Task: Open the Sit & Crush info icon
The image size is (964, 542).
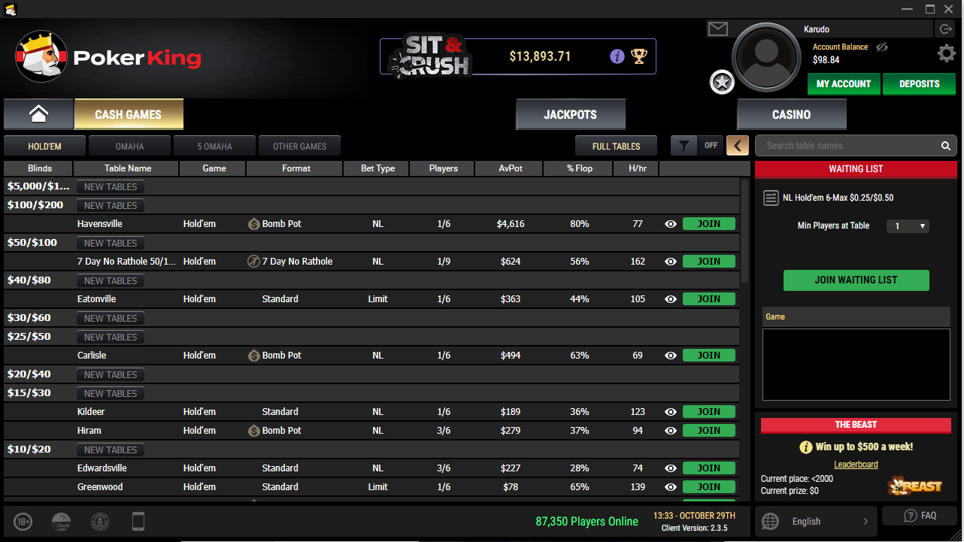Action: 617,56
